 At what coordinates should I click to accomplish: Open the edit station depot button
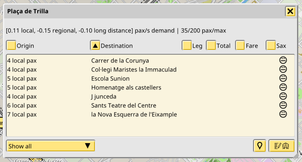click(282, 146)
